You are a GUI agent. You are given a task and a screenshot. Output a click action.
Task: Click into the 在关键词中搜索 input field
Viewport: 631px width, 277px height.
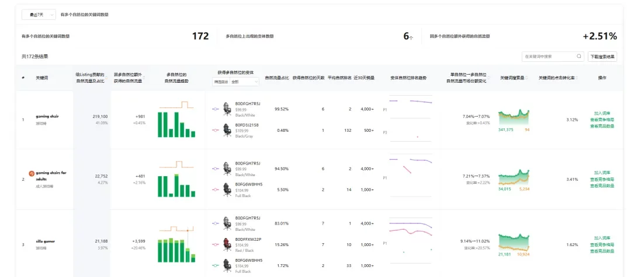coord(548,57)
